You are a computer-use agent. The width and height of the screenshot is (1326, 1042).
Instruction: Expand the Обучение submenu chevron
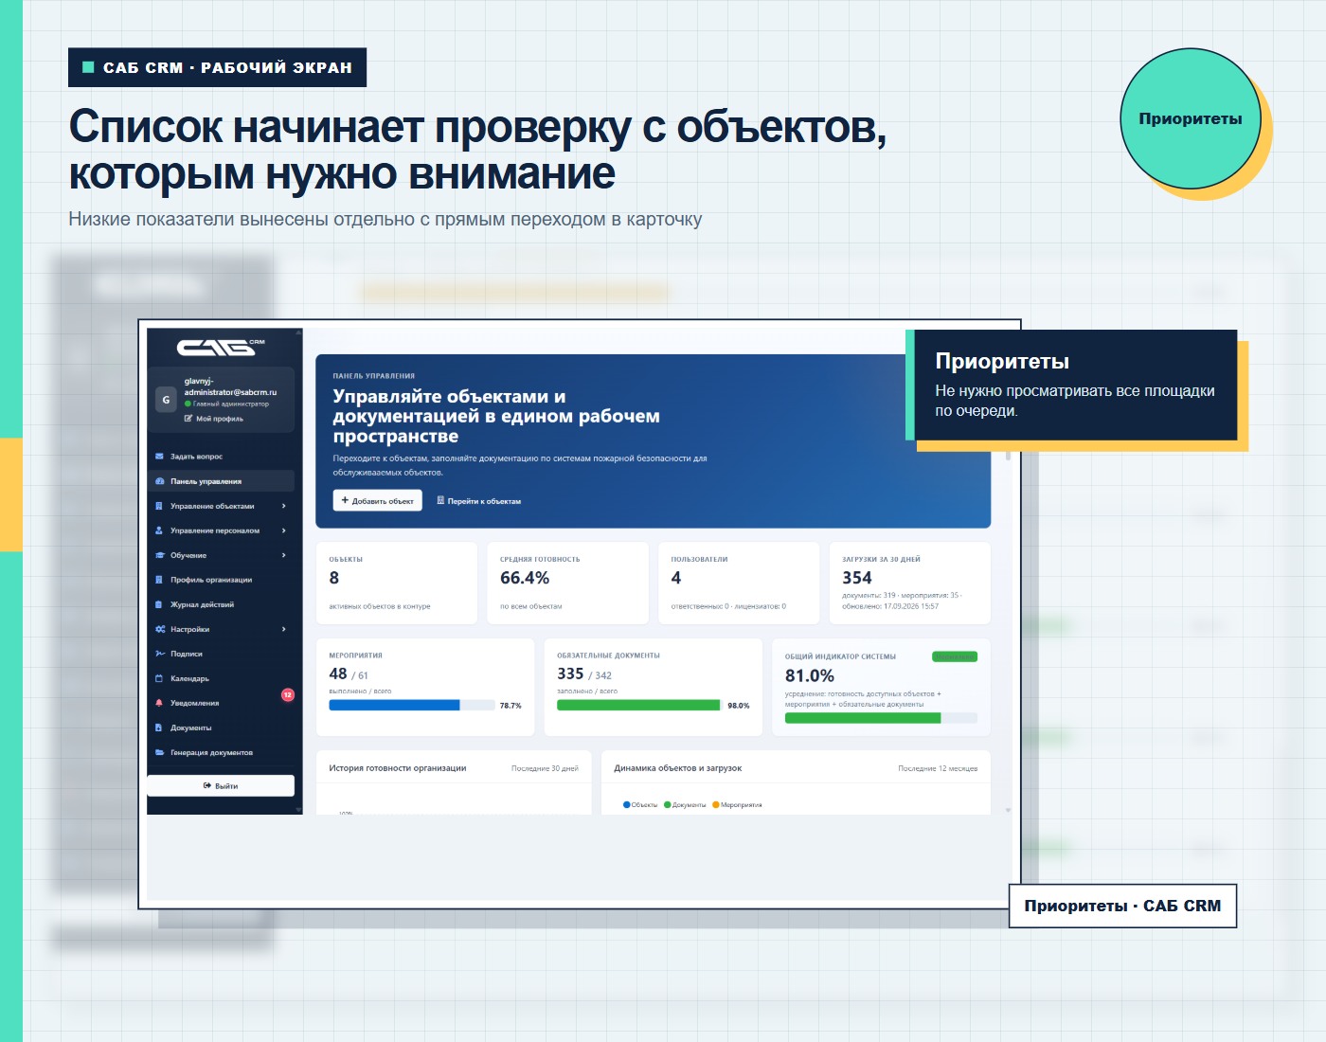[284, 555]
